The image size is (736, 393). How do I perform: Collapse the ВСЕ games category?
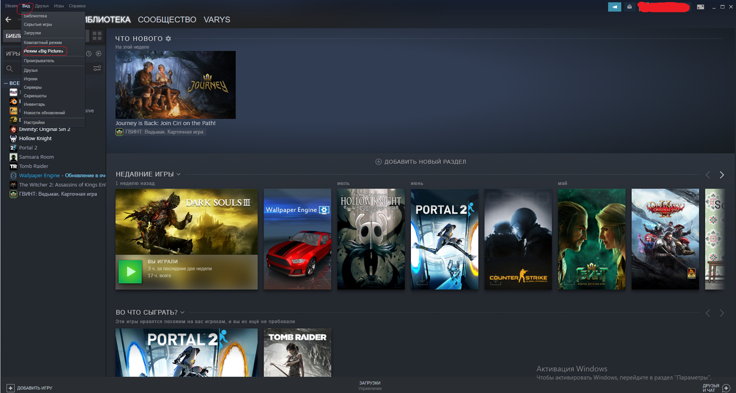tap(6, 83)
